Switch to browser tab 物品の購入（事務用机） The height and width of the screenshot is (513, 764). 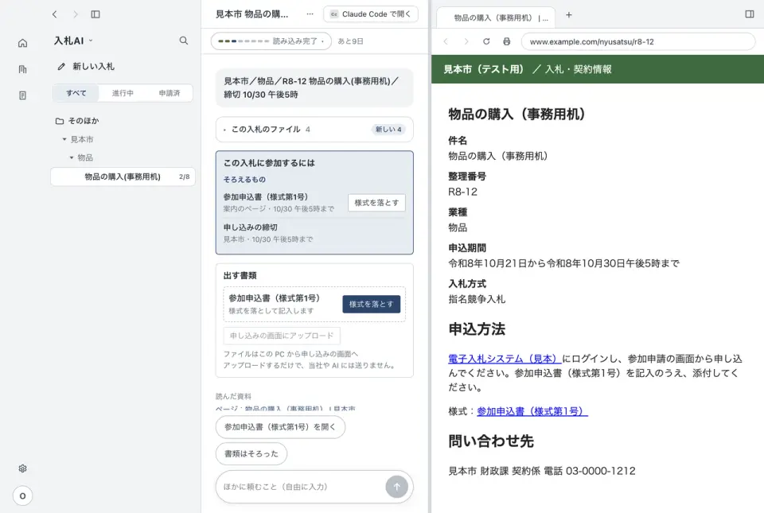496,18
